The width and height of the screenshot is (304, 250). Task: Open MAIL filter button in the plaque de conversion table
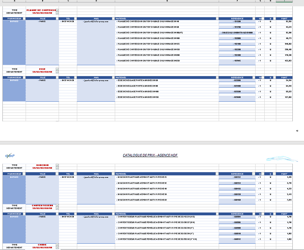(x=113, y=19)
